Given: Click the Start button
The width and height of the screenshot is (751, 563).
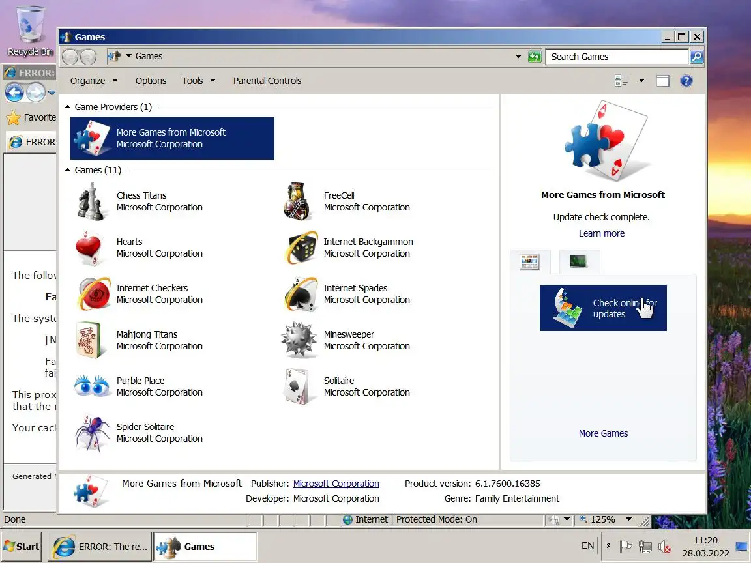Looking at the screenshot, I should point(21,546).
